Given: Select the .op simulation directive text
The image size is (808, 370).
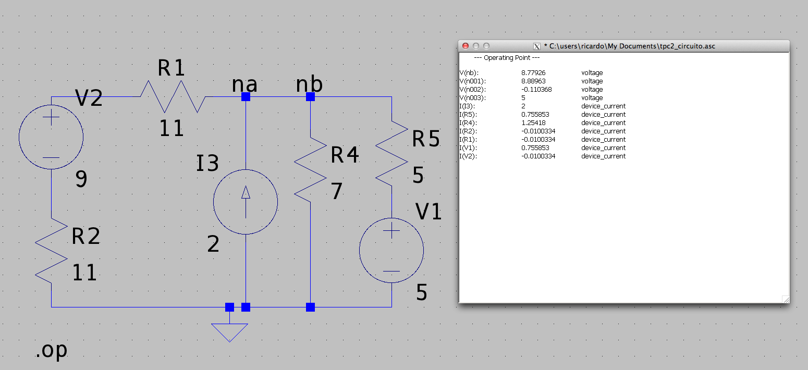Looking at the screenshot, I should (51, 350).
